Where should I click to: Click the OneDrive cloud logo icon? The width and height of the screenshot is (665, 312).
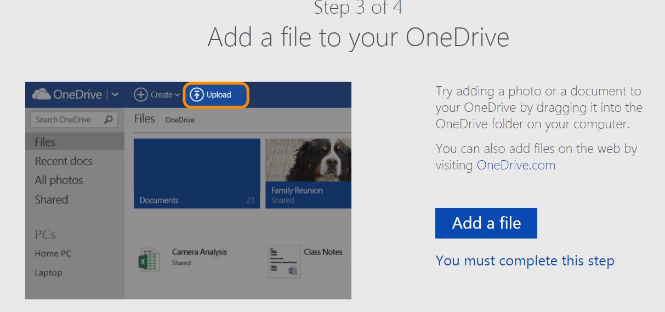point(42,94)
